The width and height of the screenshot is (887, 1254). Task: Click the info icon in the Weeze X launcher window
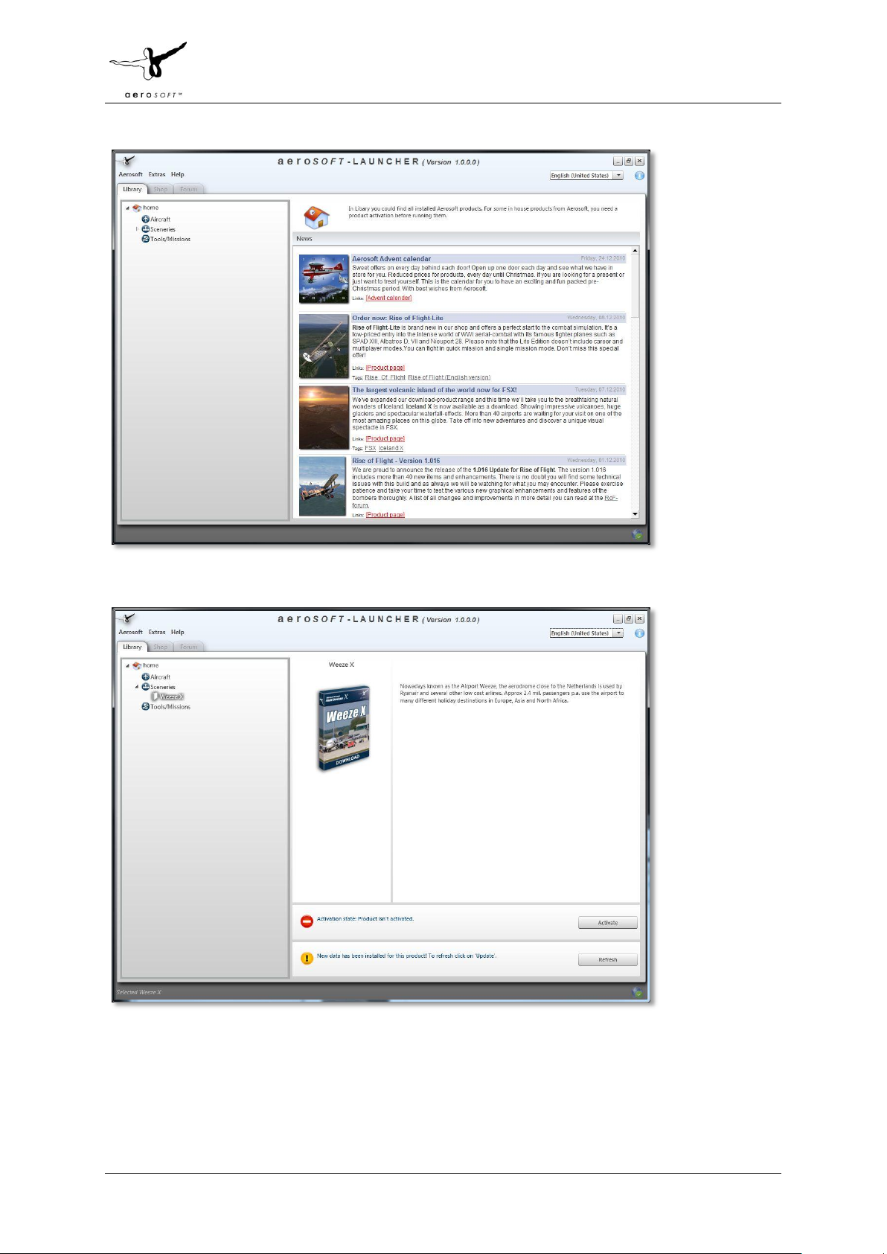click(639, 633)
